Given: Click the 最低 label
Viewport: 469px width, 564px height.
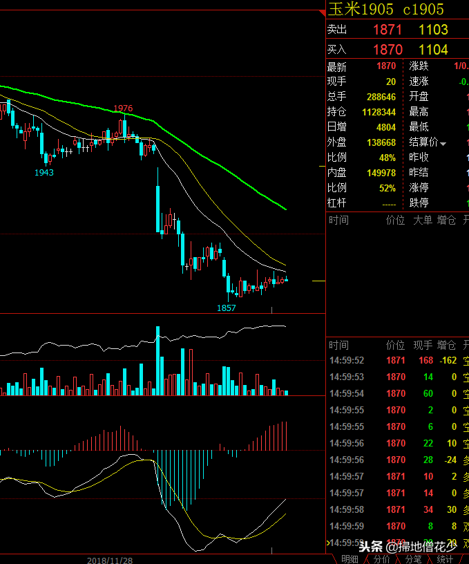Looking at the screenshot, I should coord(419,127).
